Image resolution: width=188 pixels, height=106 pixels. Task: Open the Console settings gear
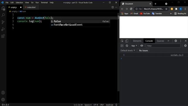[185, 46]
